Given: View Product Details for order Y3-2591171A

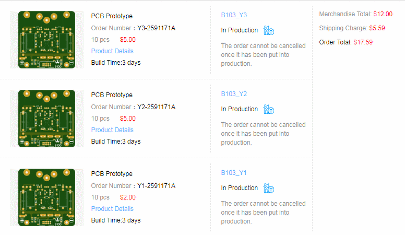Looking at the screenshot, I should [112, 51].
